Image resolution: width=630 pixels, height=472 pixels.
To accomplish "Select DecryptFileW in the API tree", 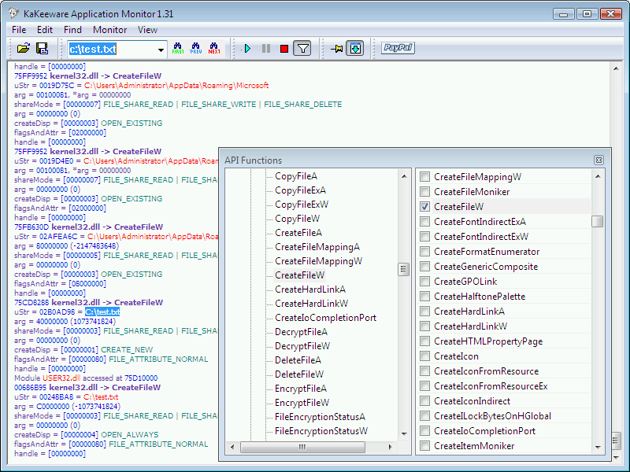I will click(x=302, y=346).
